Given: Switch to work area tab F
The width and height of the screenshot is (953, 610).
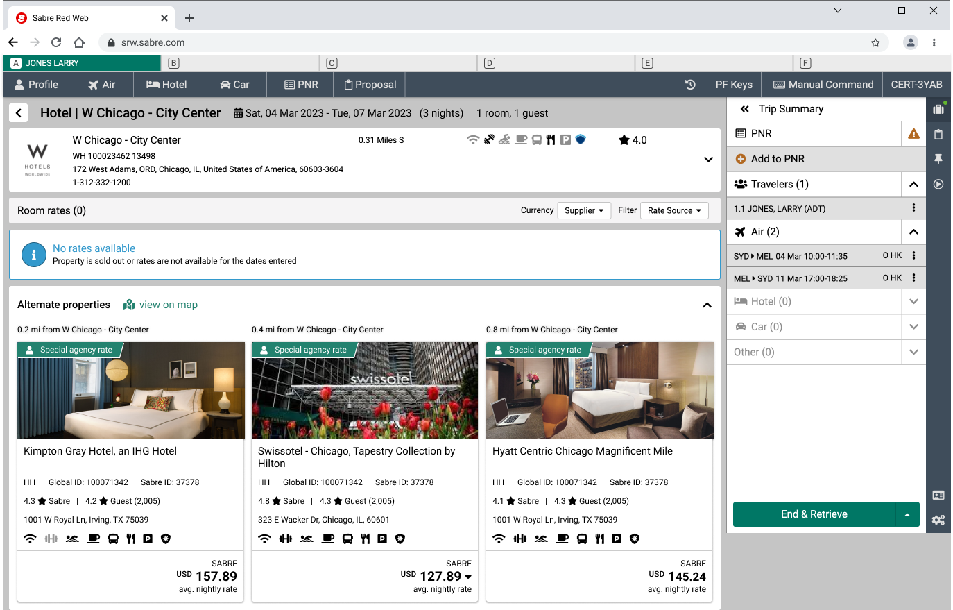Looking at the screenshot, I should click(x=872, y=63).
